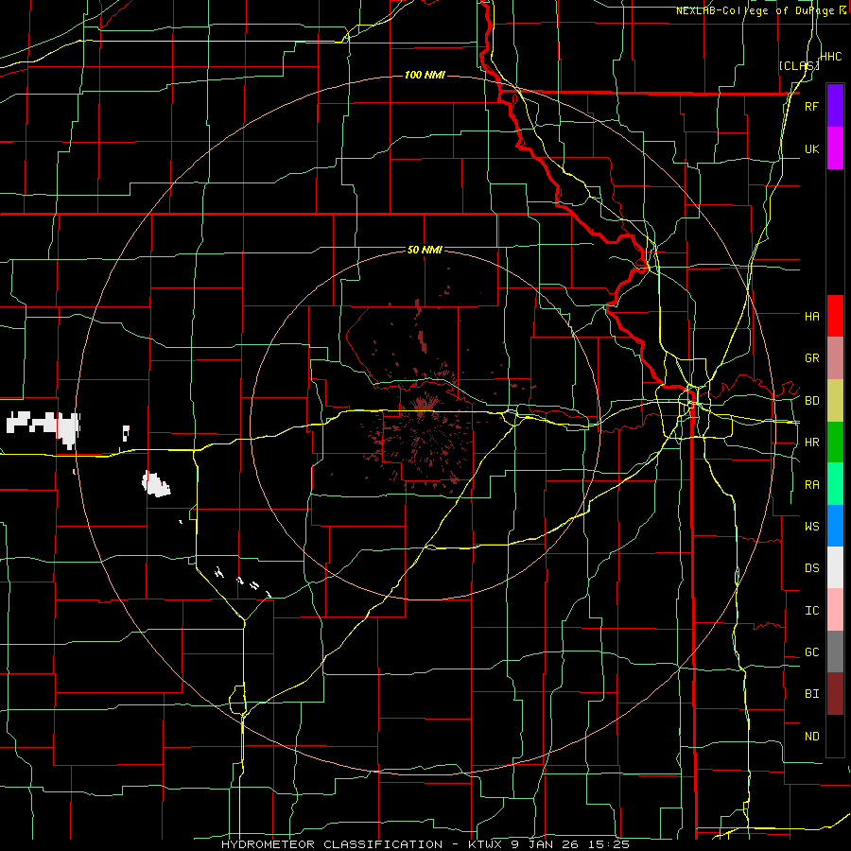This screenshot has height=851, width=851.
Task: Click the 'DS' legend label
Action: pyautogui.click(x=811, y=568)
